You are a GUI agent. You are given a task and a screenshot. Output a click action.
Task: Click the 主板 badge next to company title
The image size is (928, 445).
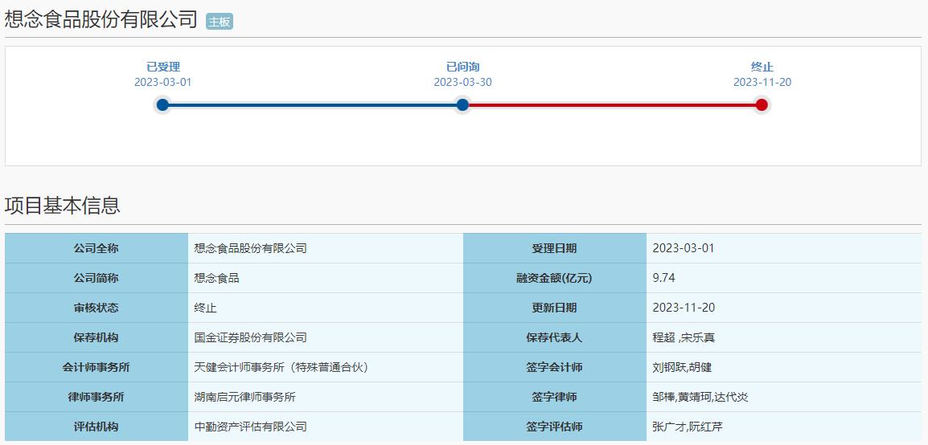(219, 22)
